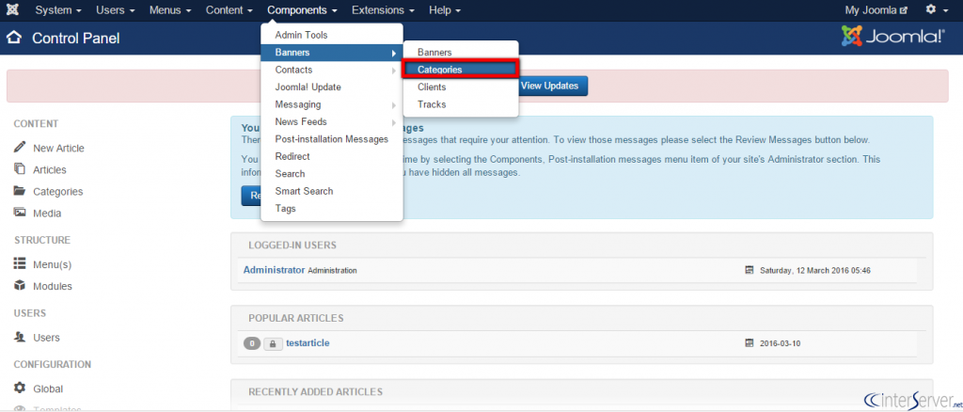This screenshot has height=412, width=963.
Task: Open the Content dropdown menu
Action: (229, 10)
